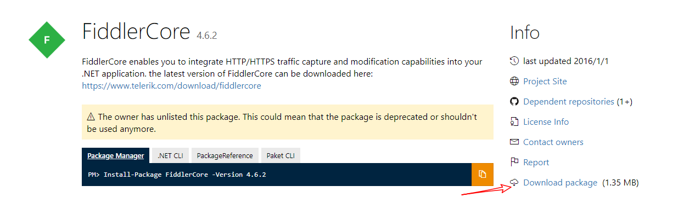
Task: Click the Contact owners link
Action: 553,142
